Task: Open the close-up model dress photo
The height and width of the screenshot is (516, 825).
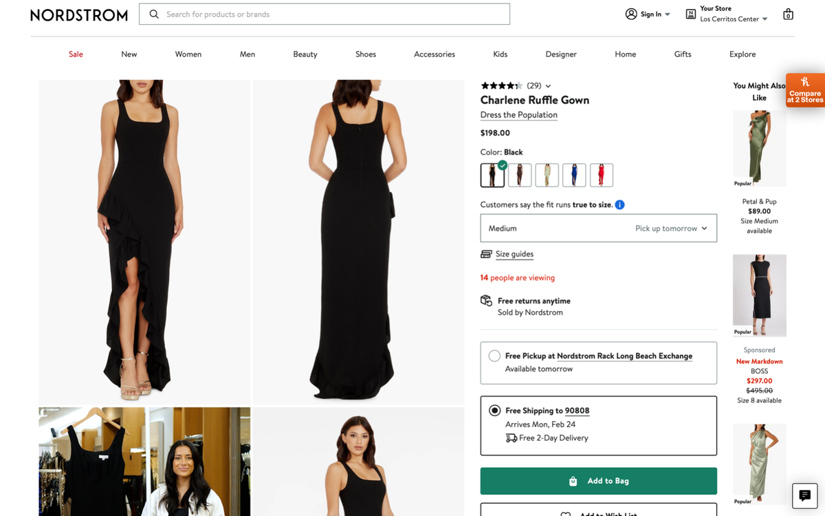Action: (358, 462)
